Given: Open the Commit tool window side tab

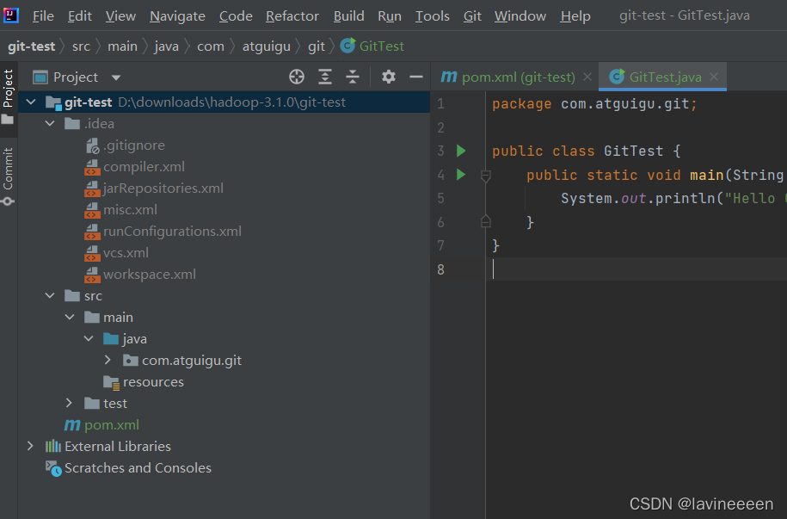Looking at the screenshot, I should (8, 175).
